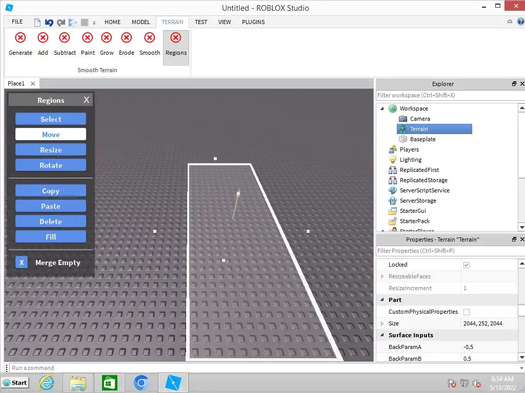Click the Delete button in Regions panel
The image size is (525, 393).
[51, 221]
